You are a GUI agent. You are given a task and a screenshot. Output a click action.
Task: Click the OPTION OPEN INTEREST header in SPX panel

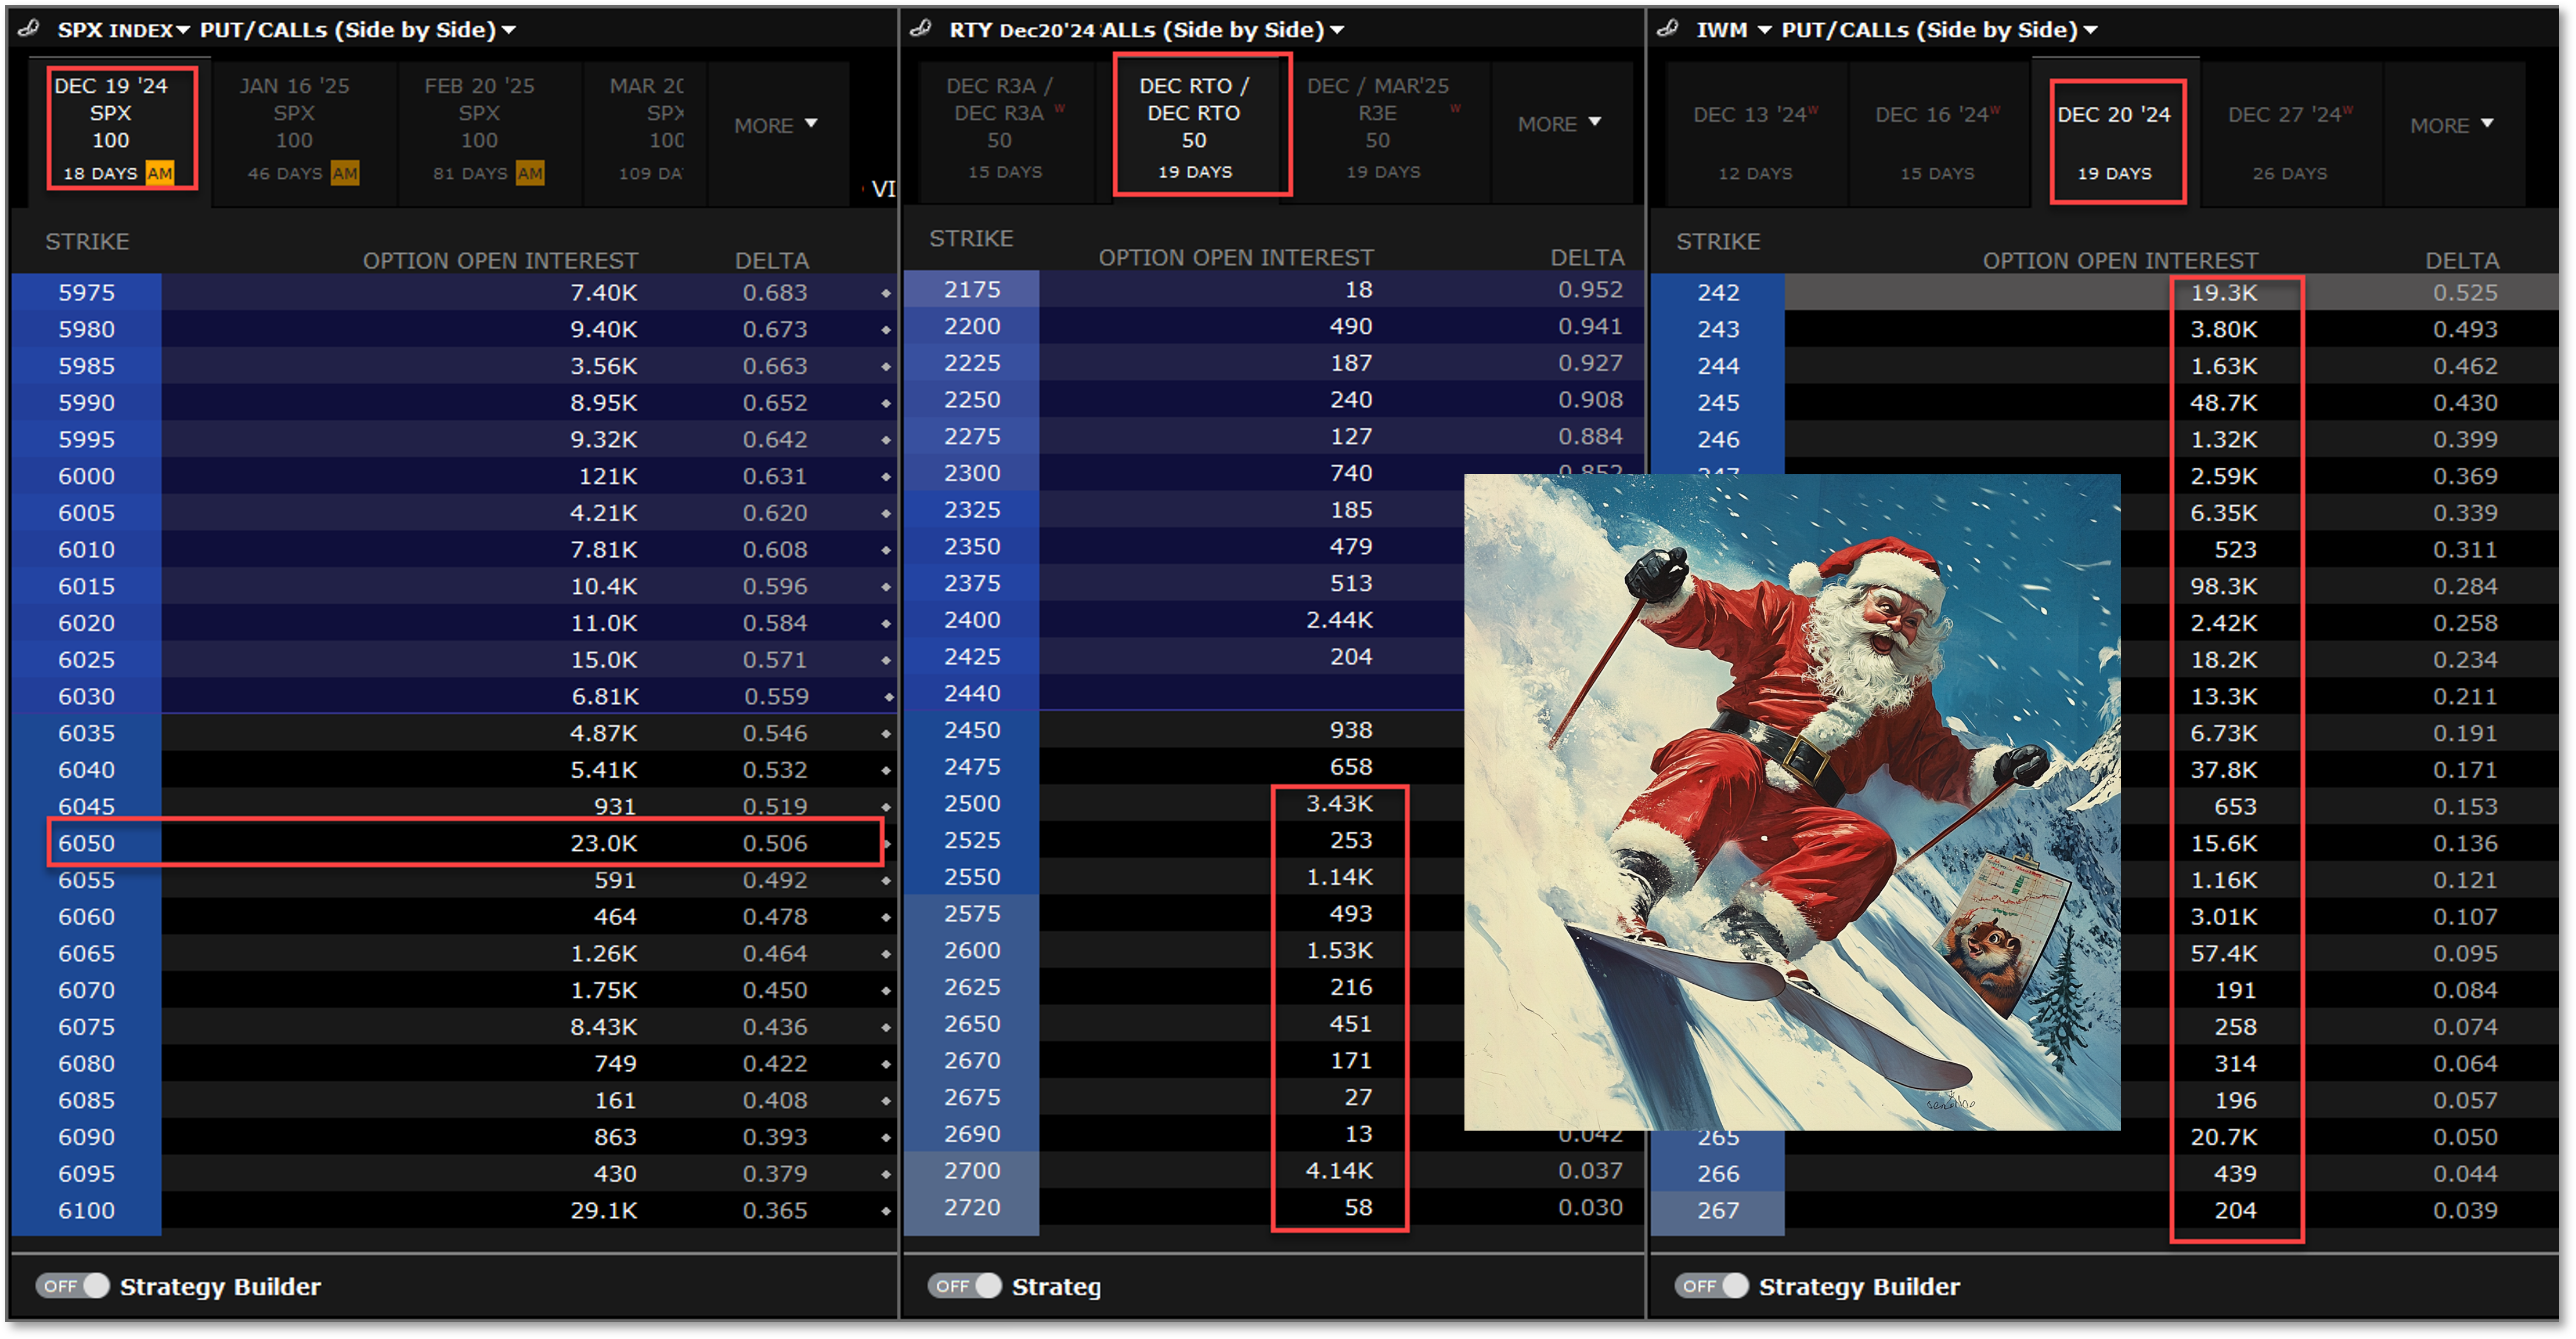pos(500,261)
